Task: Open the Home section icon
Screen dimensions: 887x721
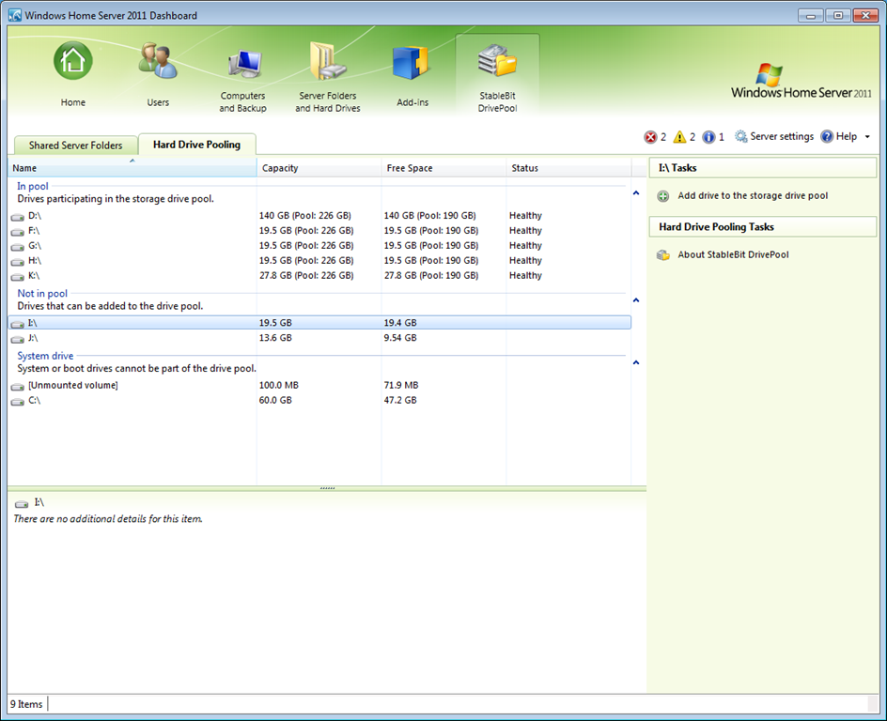Action: pos(73,61)
